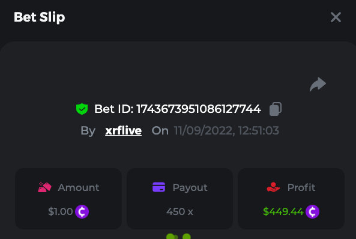This screenshot has width=356, height=239.
Task: Click the currency coin beside $449.44
Action: [x=312, y=212]
